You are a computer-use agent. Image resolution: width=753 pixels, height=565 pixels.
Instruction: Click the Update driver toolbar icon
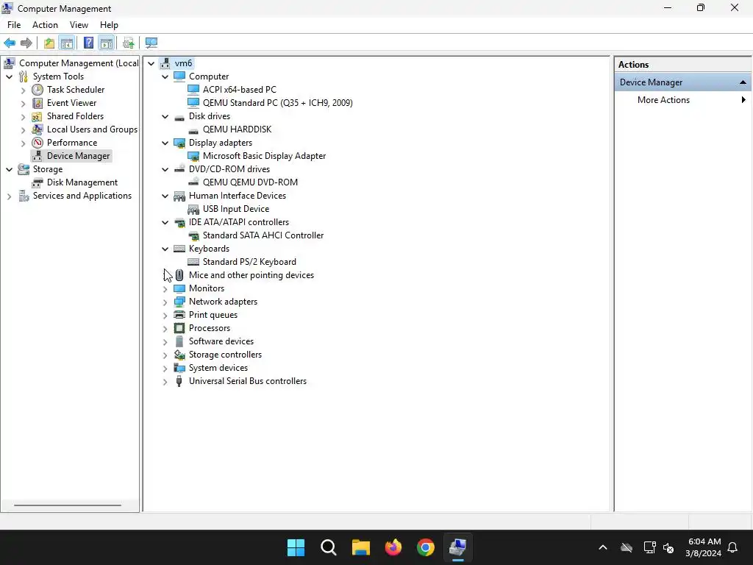click(128, 43)
